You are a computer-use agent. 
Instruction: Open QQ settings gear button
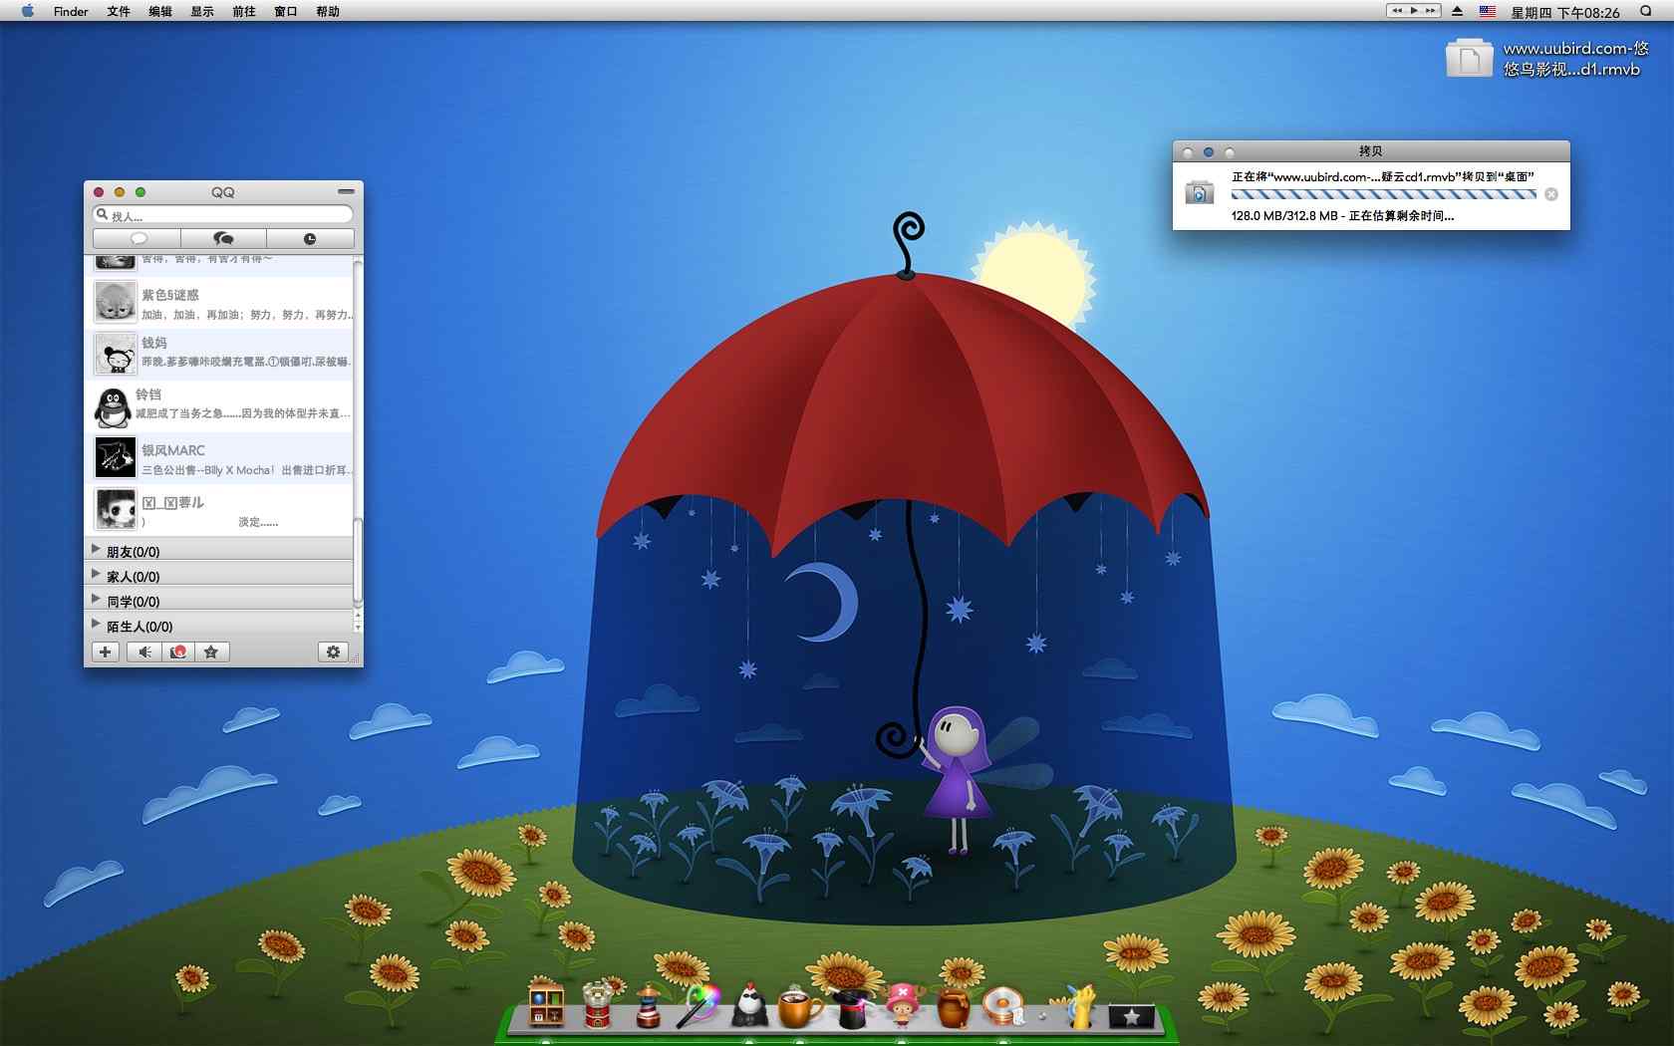coord(333,652)
